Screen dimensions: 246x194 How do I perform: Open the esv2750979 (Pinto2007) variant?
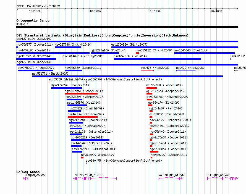click(36, 68)
